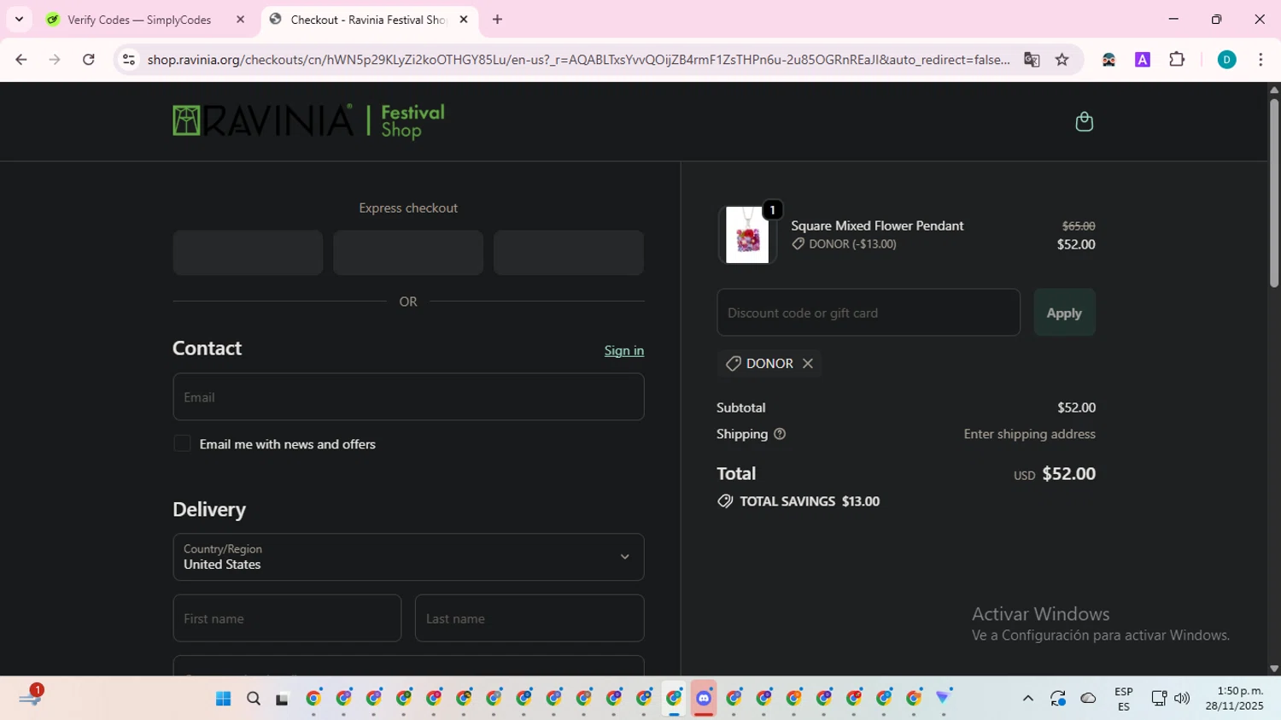Open the Chrome profile avatar D
Screen dimensions: 1281x720
pyautogui.click(x=1226, y=60)
